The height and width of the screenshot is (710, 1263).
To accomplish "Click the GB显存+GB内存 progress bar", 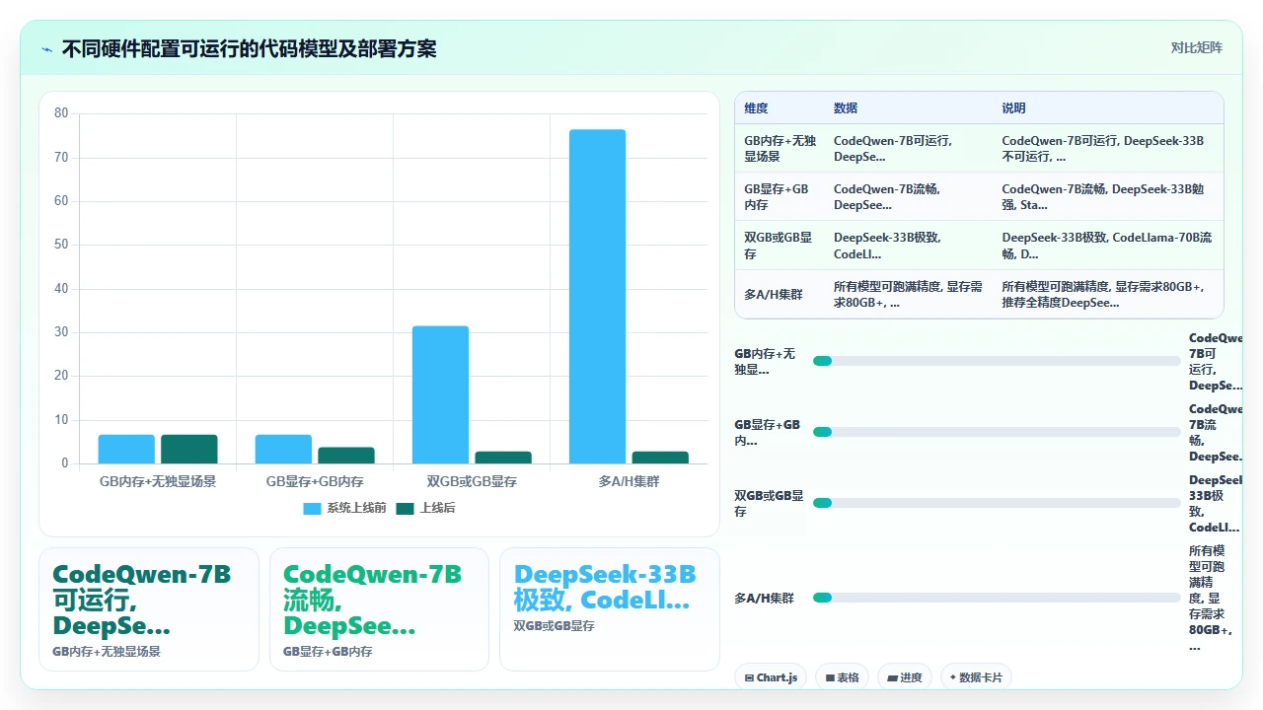I will (x=997, y=432).
